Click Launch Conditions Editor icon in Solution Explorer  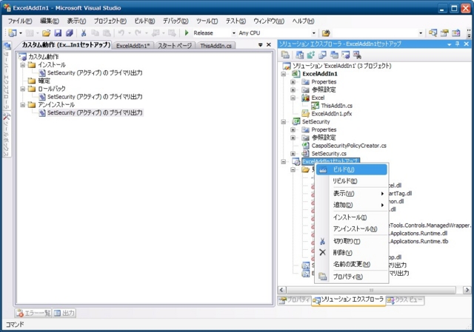(357, 55)
